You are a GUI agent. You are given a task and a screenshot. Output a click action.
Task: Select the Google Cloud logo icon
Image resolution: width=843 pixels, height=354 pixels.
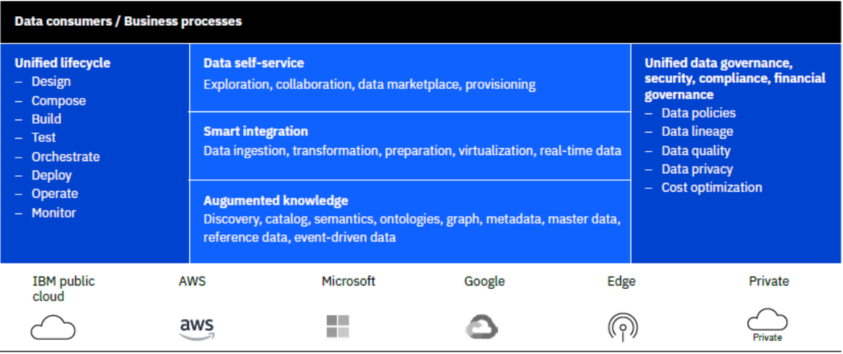point(482,328)
